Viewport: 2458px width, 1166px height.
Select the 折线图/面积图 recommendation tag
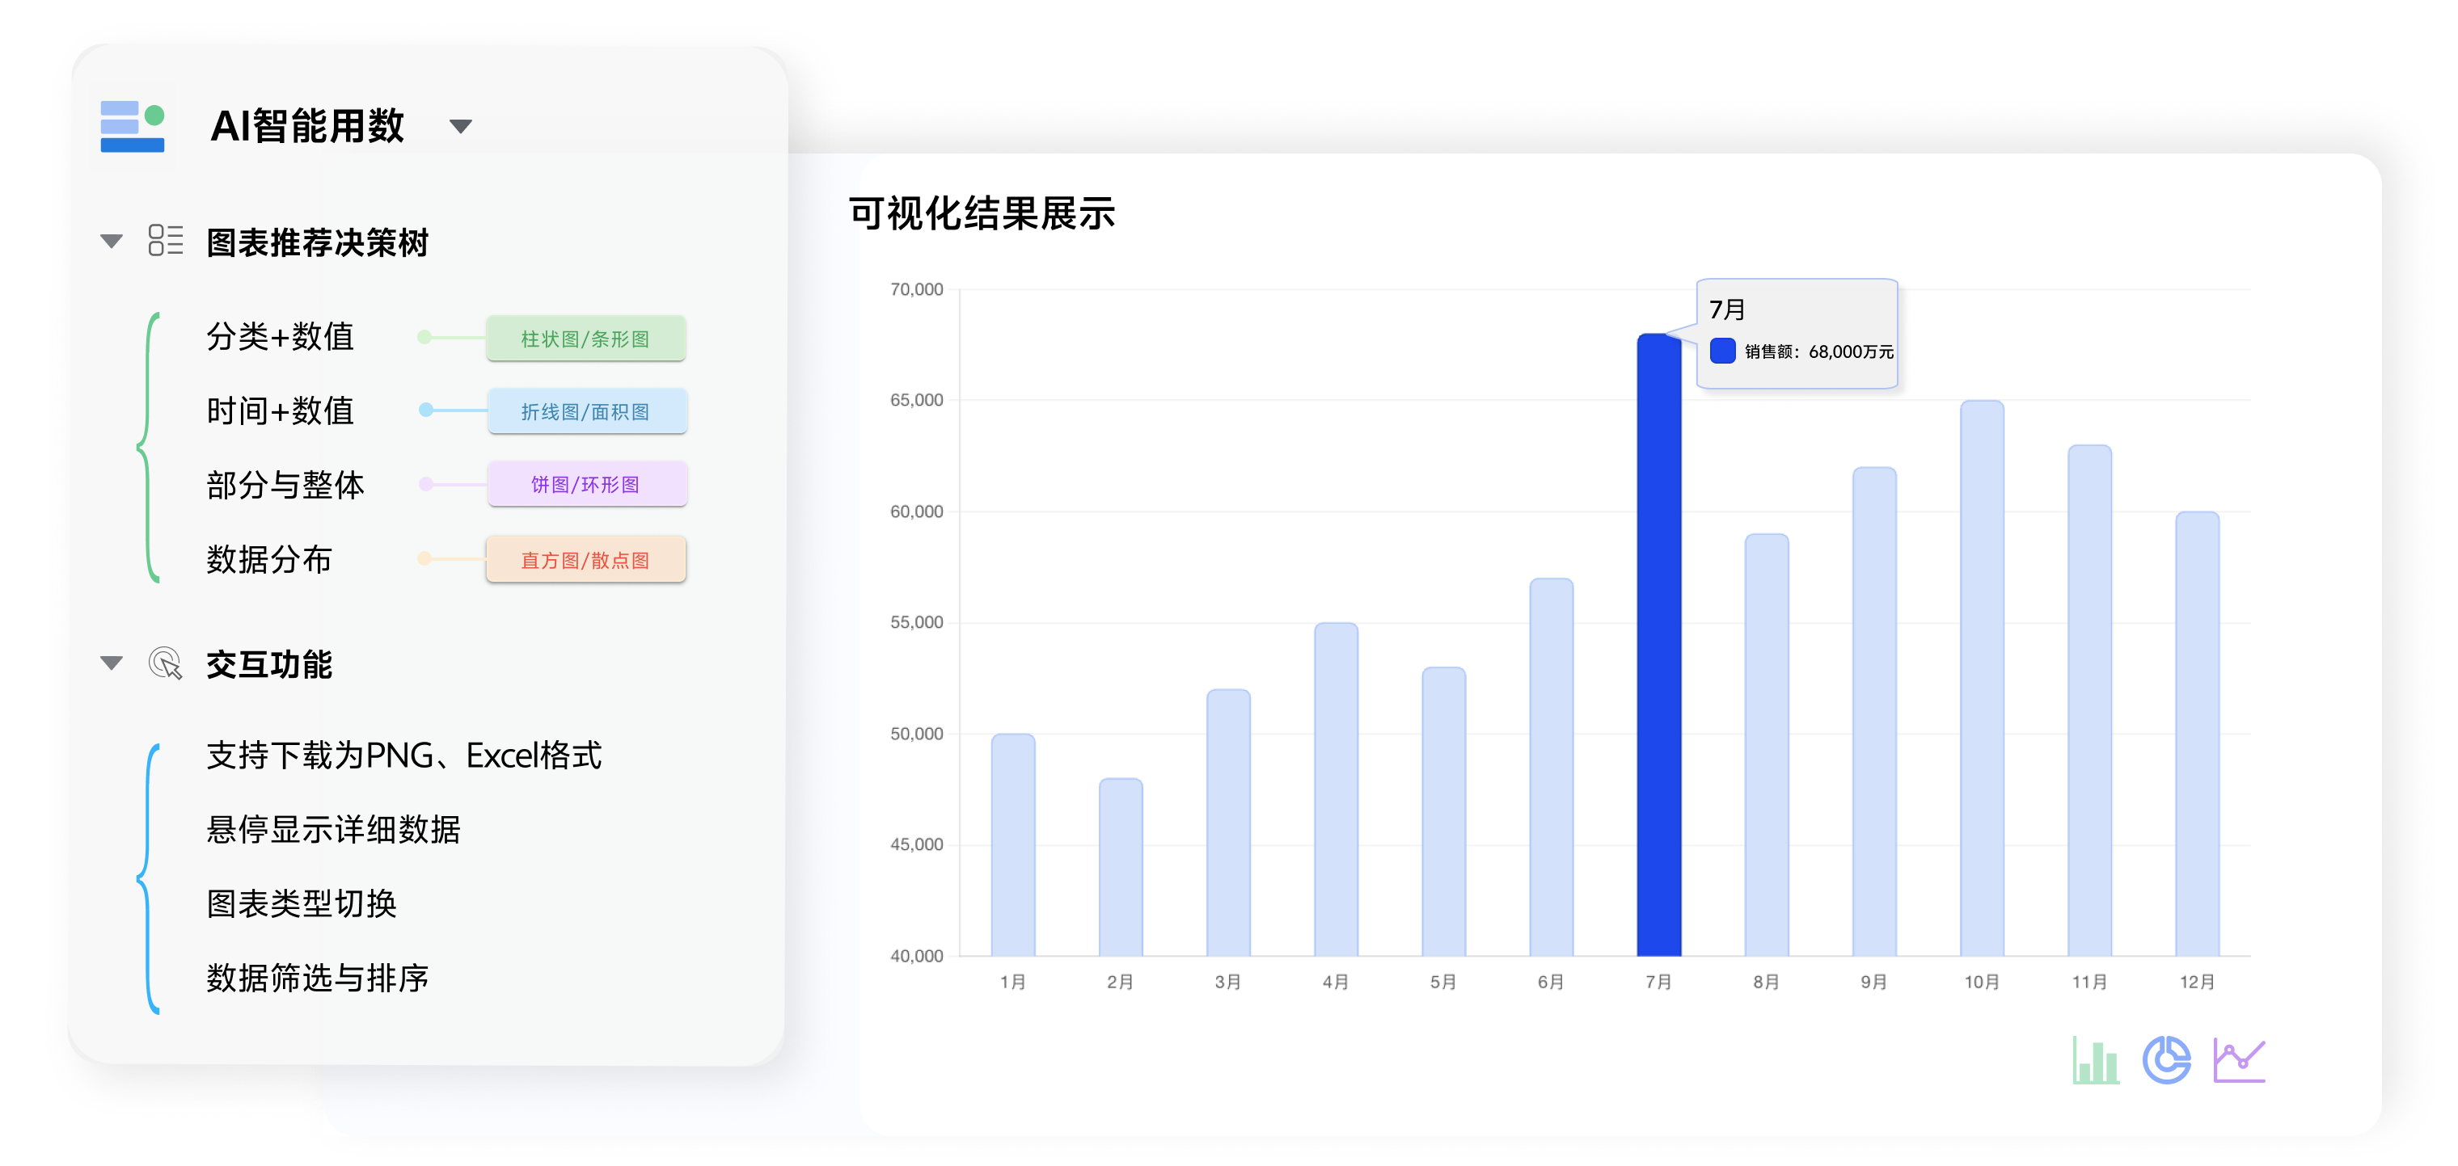[x=588, y=411]
